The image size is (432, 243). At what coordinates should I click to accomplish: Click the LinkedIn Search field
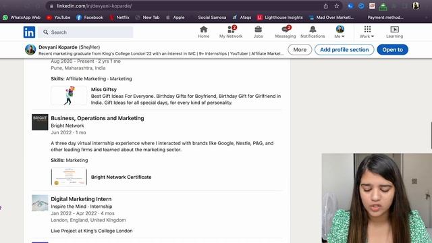point(86,32)
